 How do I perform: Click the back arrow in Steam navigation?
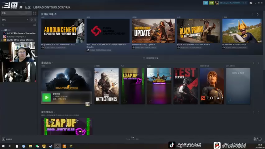tap(3, 7)
